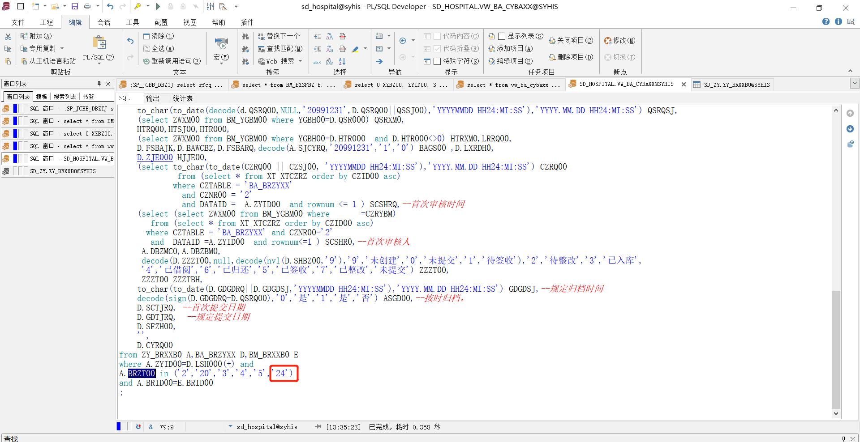Click the large PL/SQL paste clipboard icon
This screenshot has height=442, width=860.
pos(99,42)
